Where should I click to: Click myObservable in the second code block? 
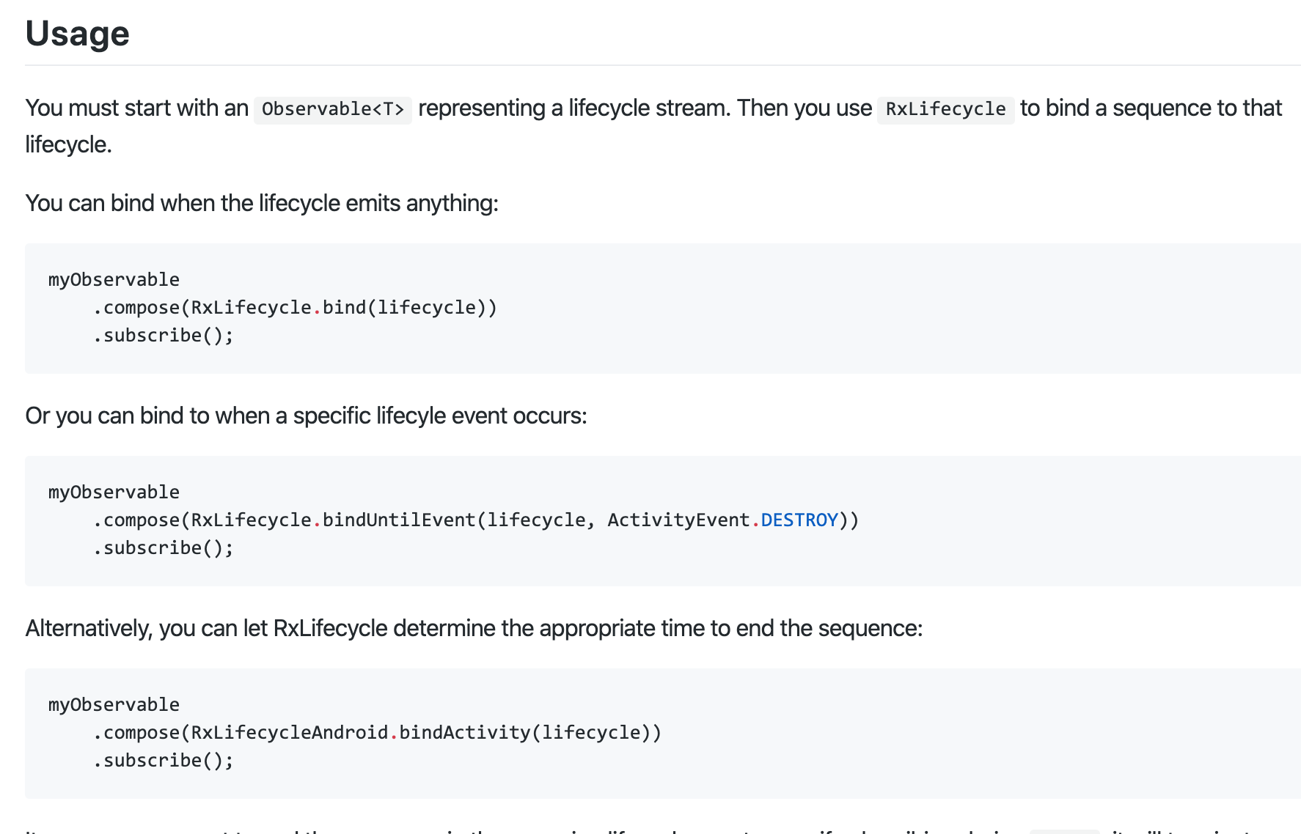coord(114,492)
